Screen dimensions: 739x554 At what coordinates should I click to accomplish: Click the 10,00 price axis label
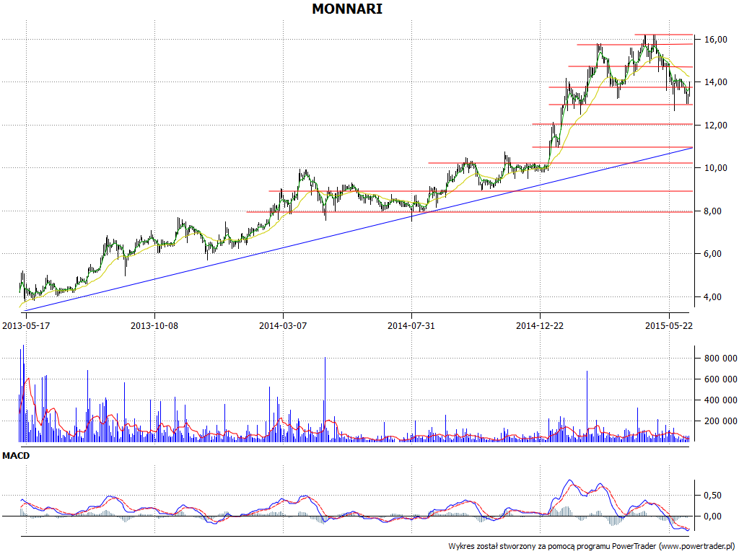point(715,167)
